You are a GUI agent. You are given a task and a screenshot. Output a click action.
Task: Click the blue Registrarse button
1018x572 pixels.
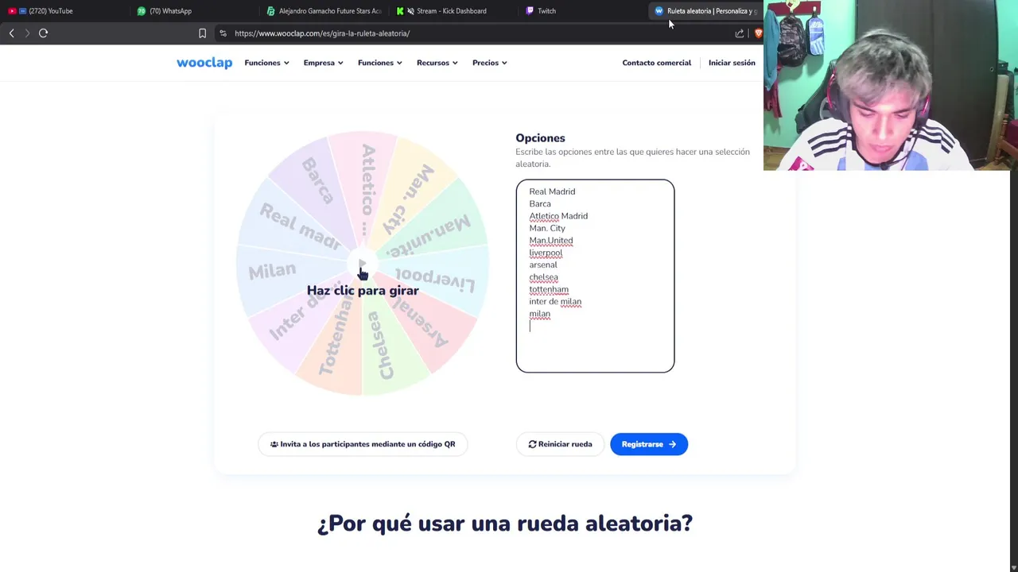(649, 444)
